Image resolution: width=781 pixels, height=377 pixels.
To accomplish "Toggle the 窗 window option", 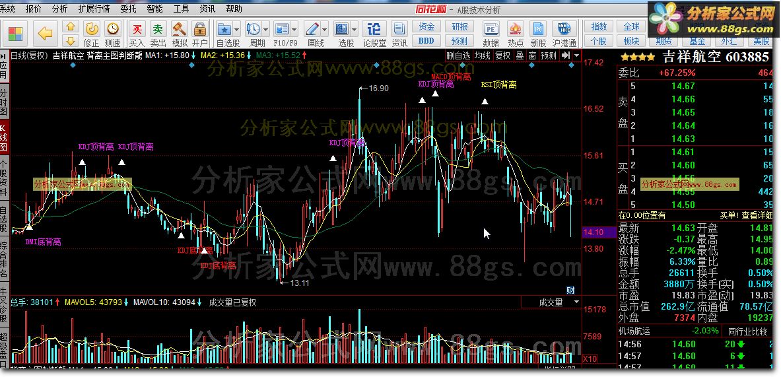I will tap(533, 55).
